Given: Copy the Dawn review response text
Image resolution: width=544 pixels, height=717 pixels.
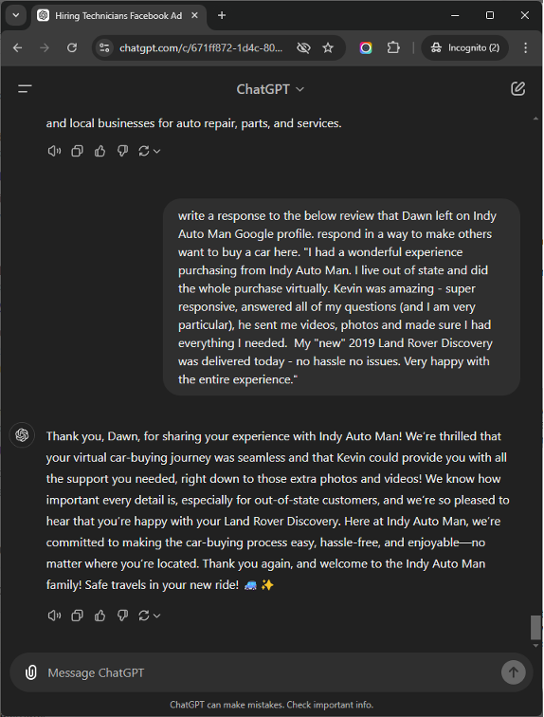Looking at the screenshot, I should [77, 616].
